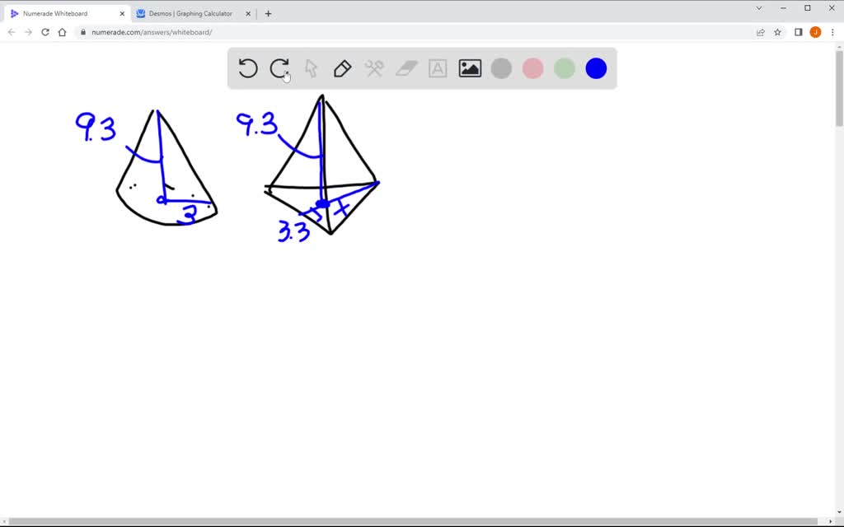Insert an image onto the whiteboard
This screenshot has height=527, width=844.
(x=468, y=68)
